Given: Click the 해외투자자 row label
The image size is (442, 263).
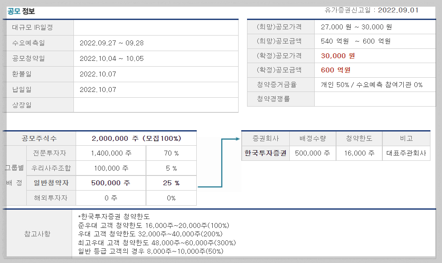Looking at the screenshot, I should [51, 198].
